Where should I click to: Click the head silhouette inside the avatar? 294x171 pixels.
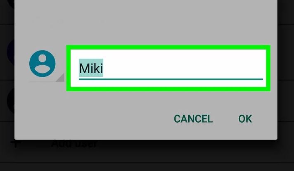pyautogui.click(x=43, y=58)
